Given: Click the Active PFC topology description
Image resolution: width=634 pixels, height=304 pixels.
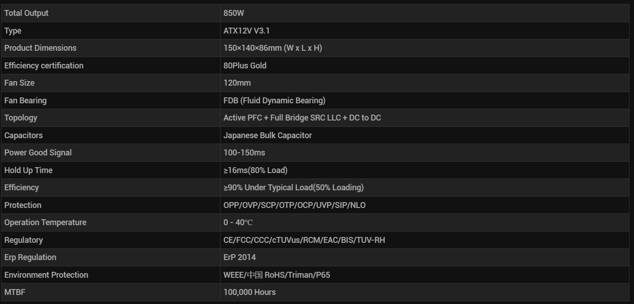Looking at the screenshot, I should (302, 118).
